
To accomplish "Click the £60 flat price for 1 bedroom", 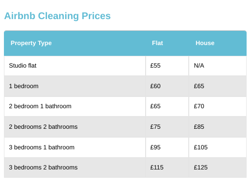I will click(155, 86).
